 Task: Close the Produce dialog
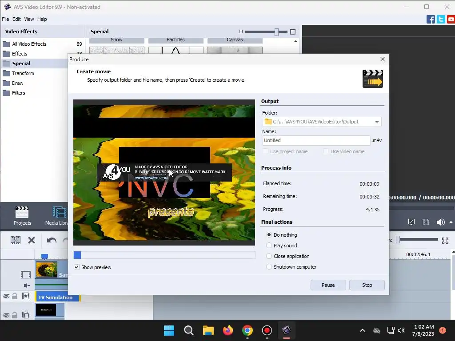[383, 59]
